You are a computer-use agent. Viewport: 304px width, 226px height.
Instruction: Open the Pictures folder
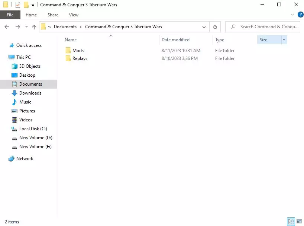[27, 111]
